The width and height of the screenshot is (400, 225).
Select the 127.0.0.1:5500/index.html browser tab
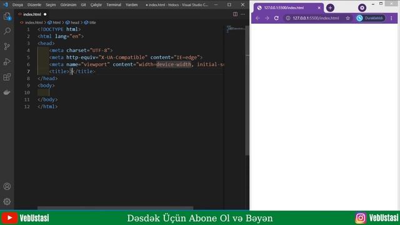pyautogui.click(x=288, y=8)
